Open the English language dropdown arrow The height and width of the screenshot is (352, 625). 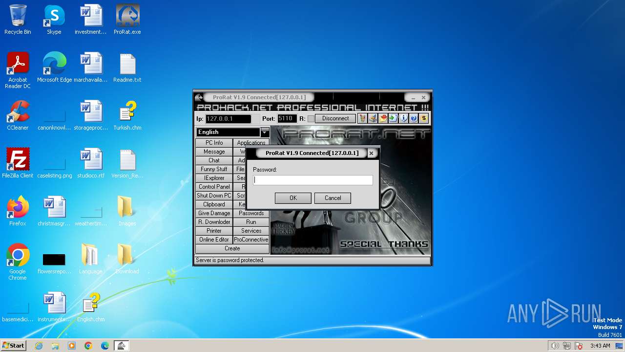(265, 132)
